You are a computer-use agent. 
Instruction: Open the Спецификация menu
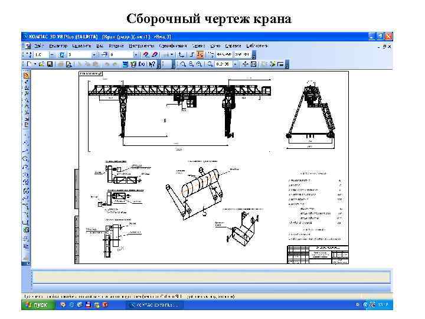coord(173,46)
